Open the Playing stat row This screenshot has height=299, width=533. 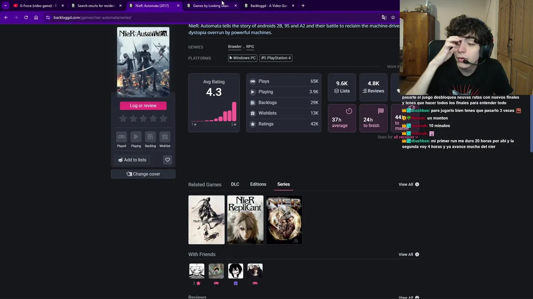[284, 92]
